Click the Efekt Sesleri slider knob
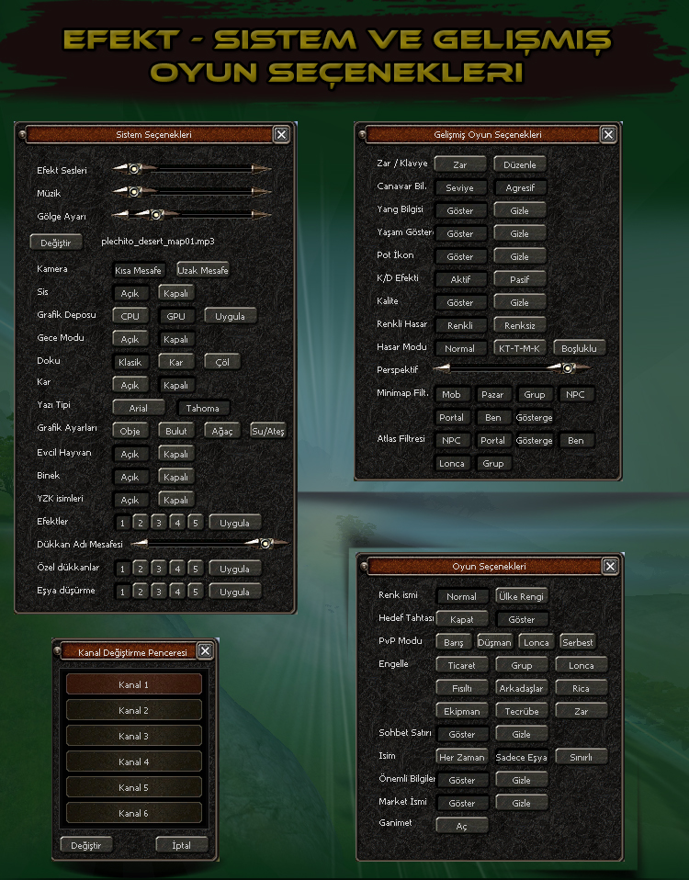 click(x=134, y=169)
